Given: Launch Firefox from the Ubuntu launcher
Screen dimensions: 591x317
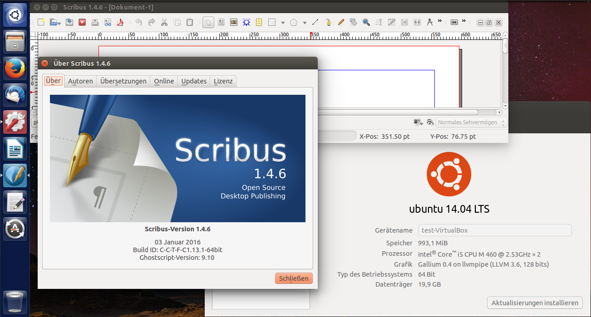Looking at the screenshot, I should (x=15, y=69).
